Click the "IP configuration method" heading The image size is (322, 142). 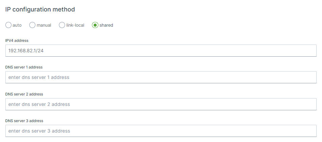pos(40,9)
